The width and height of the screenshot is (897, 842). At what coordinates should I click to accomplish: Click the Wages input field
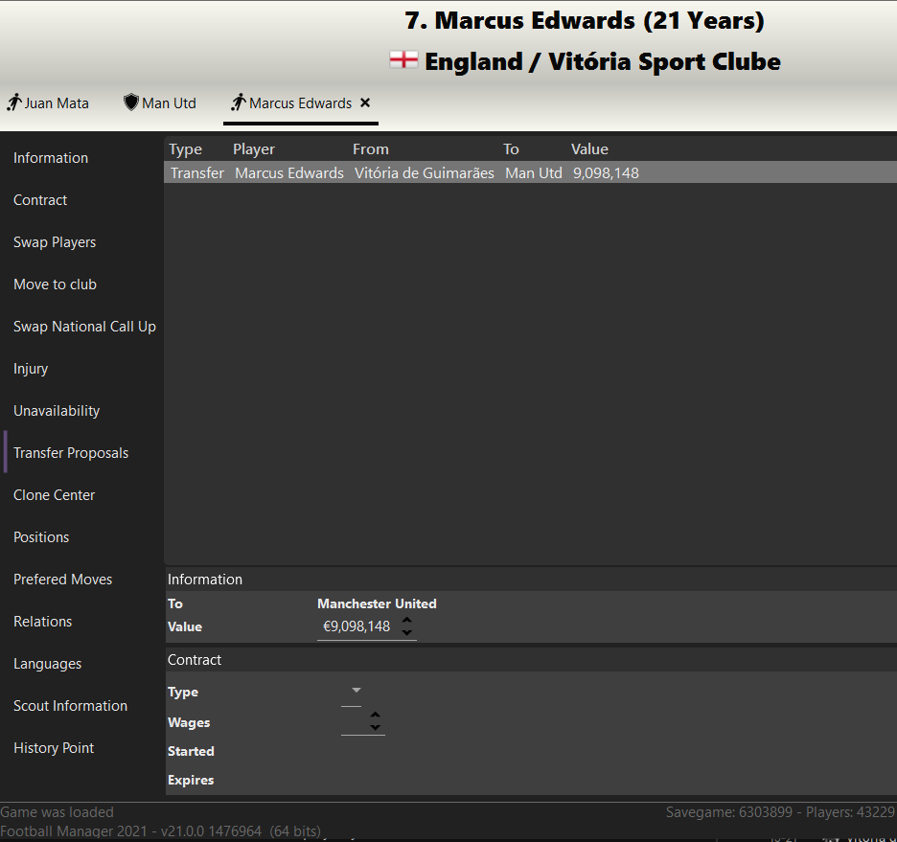click(x=355, y=723)
